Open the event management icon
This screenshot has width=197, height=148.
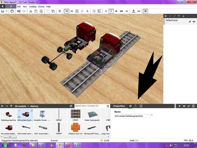99,11
